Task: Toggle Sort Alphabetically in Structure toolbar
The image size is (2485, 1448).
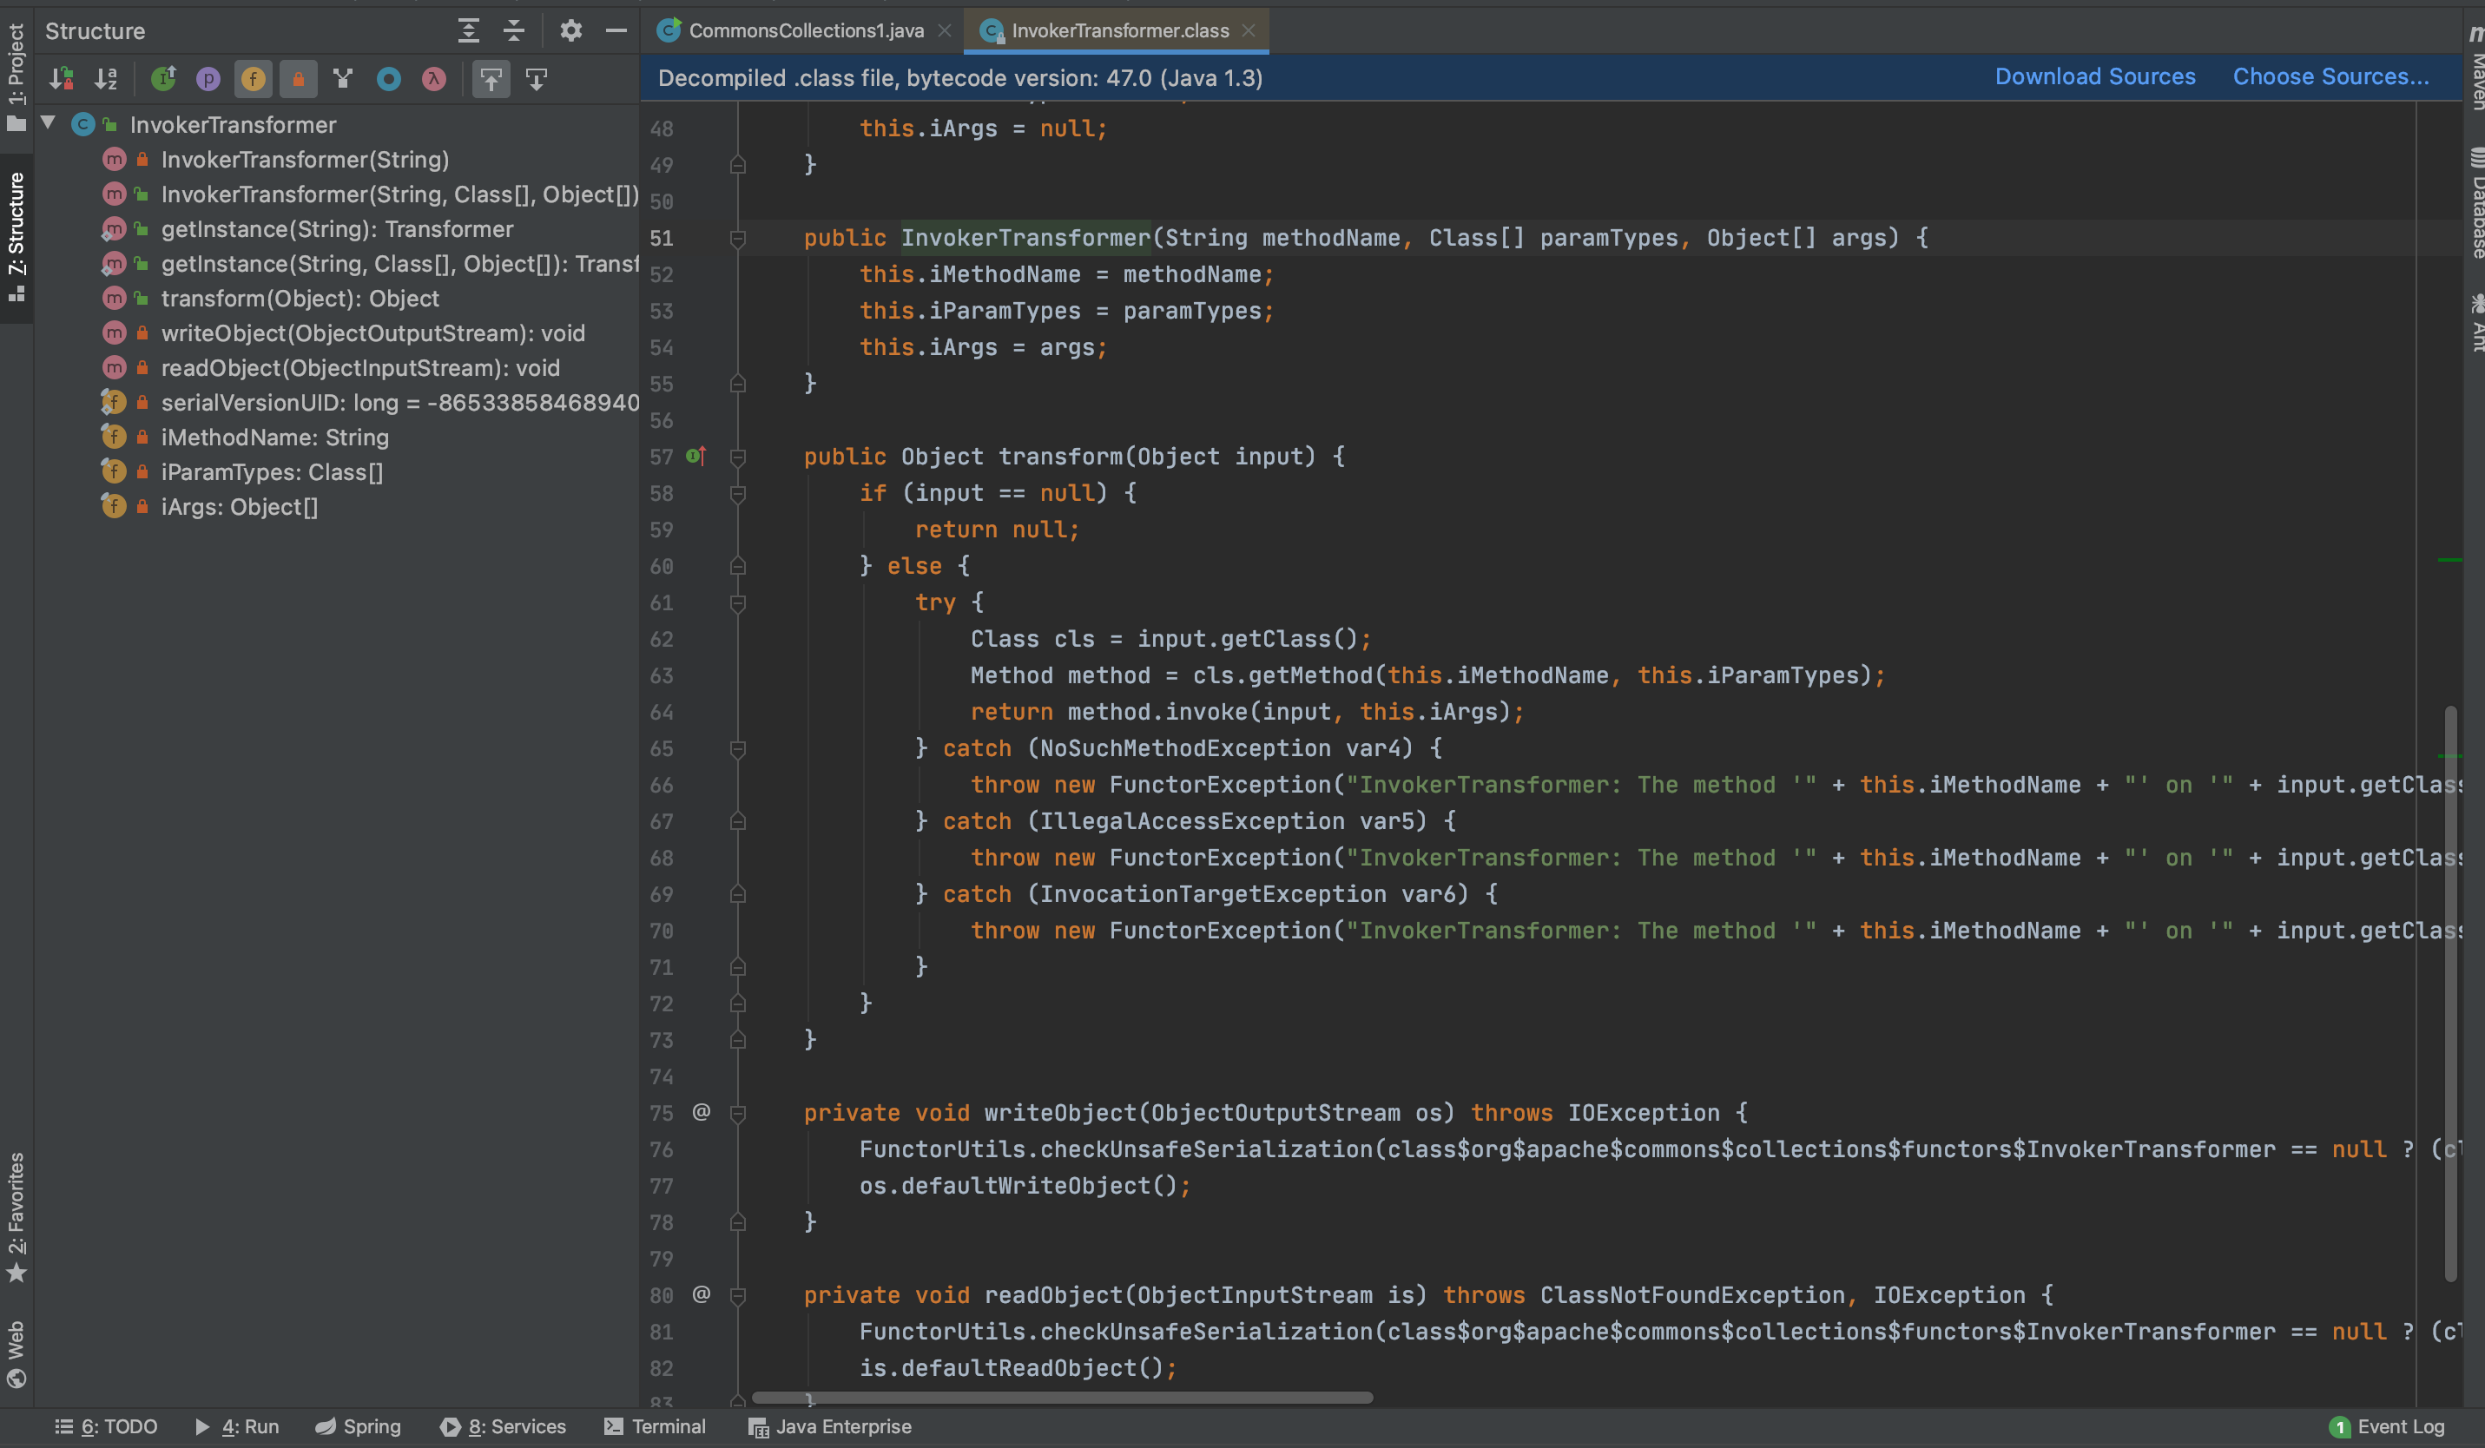Action: click(x=107, y=79)
